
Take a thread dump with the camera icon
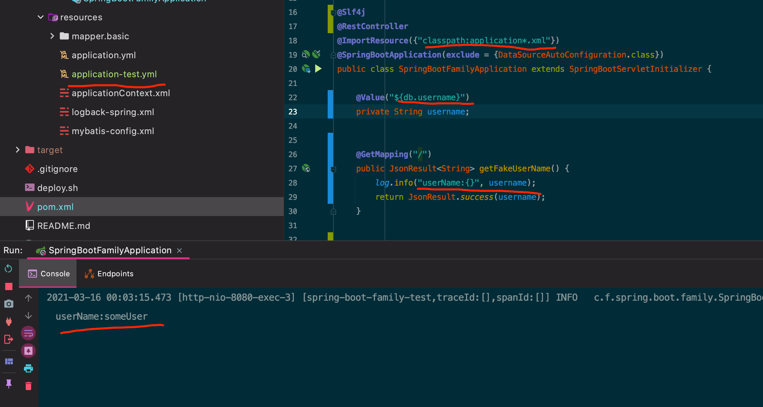tap(8, 304)
